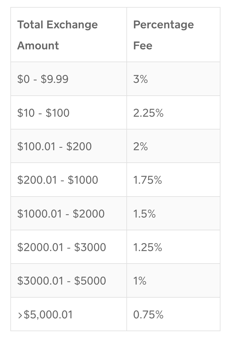Select the 1% fee cell

tap(173, 281)
